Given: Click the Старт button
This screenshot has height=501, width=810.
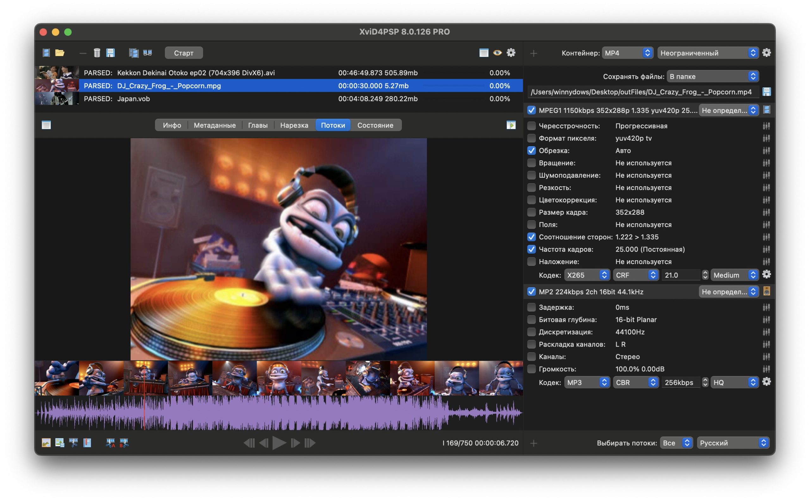Looking at the screenshot, I should 184,53.
